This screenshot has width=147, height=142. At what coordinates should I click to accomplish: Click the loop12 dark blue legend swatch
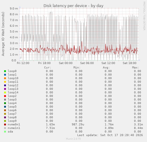tap(5, 85)
